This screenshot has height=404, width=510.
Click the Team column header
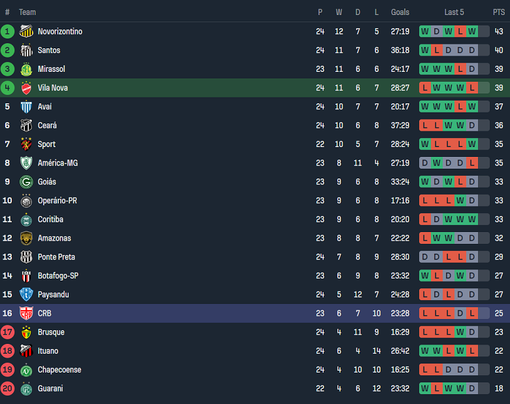27,12
